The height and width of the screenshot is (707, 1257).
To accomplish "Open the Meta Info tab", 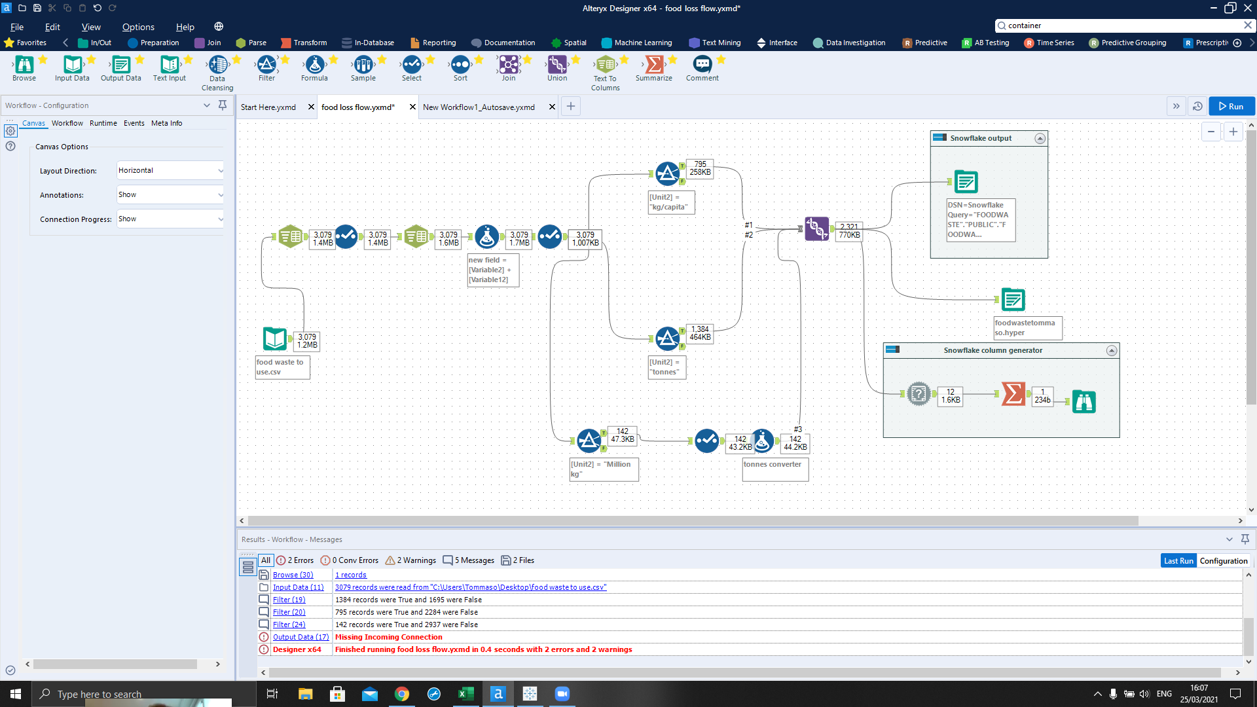I will [x=166, y=123].
